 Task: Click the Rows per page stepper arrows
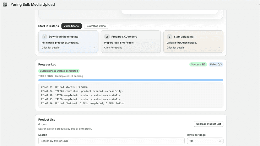click(219, 141)
